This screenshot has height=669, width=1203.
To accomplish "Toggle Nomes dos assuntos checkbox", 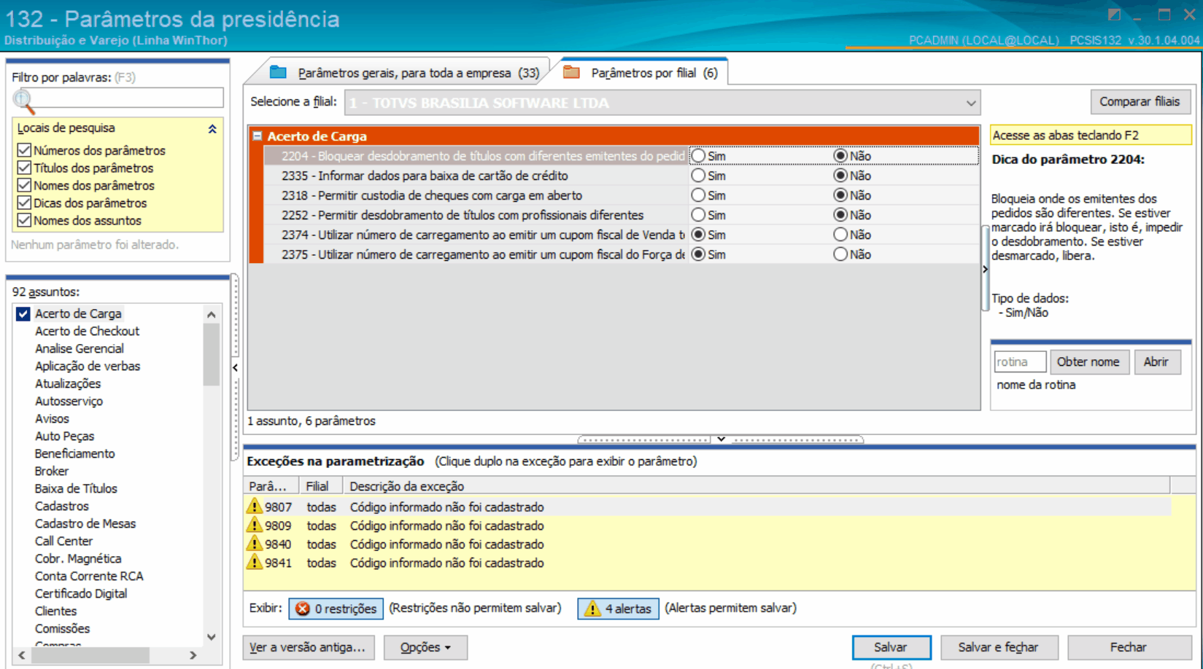I will tap(24, 220).
